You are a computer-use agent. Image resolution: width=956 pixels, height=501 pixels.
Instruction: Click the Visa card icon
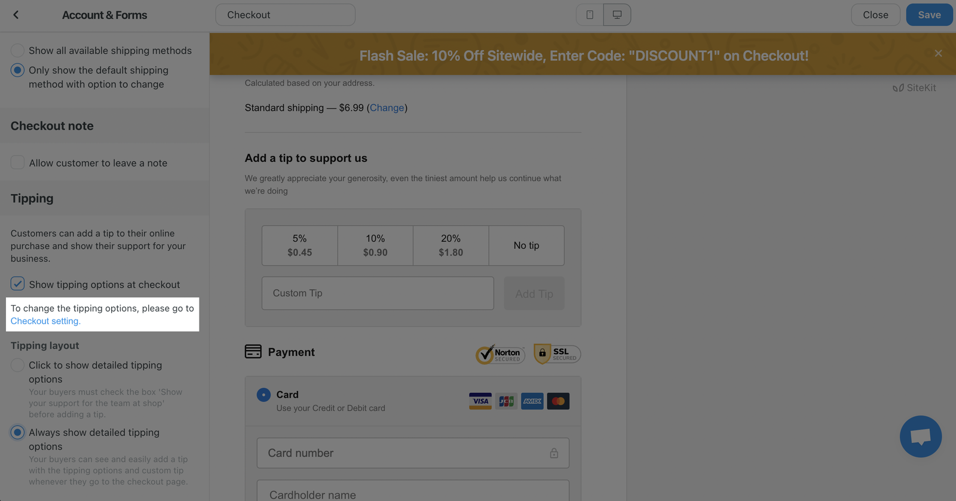point(480,401)
